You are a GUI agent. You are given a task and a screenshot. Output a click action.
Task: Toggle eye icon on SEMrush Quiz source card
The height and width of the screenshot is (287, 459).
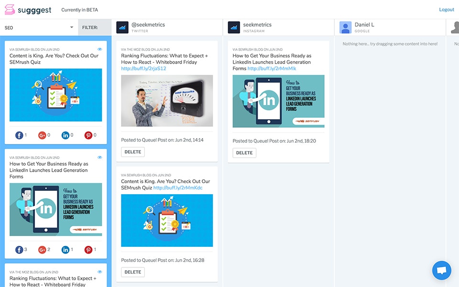click(x=99, y=49)
